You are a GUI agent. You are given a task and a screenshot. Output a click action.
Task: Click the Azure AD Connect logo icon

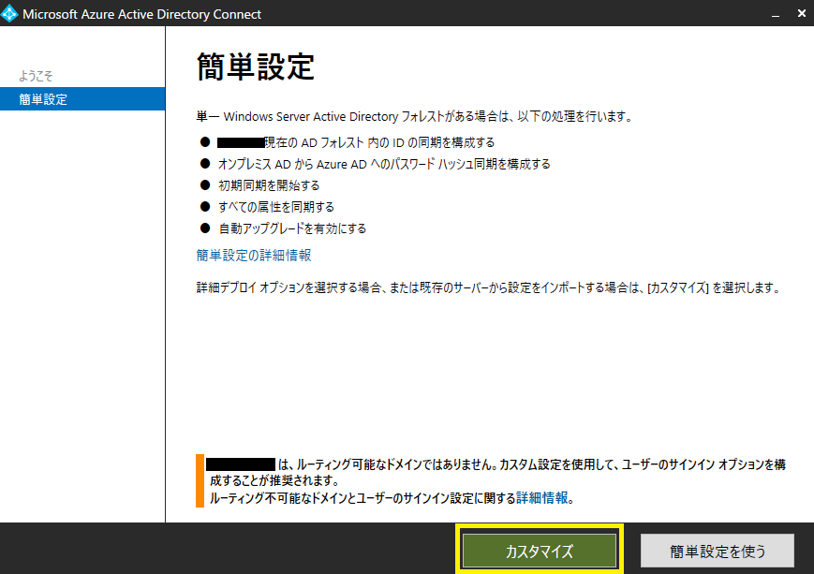9,14
